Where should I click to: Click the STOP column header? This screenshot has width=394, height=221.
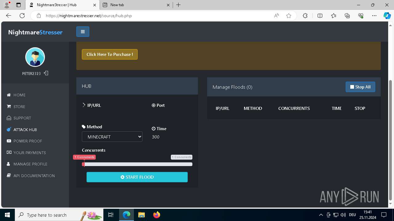click(x=360, y=108)
